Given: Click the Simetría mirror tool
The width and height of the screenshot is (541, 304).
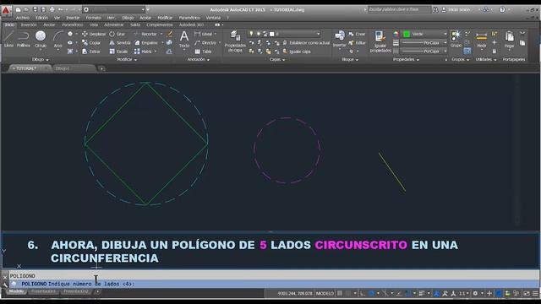Looking at the screenshot, I should tap(120, 43).
